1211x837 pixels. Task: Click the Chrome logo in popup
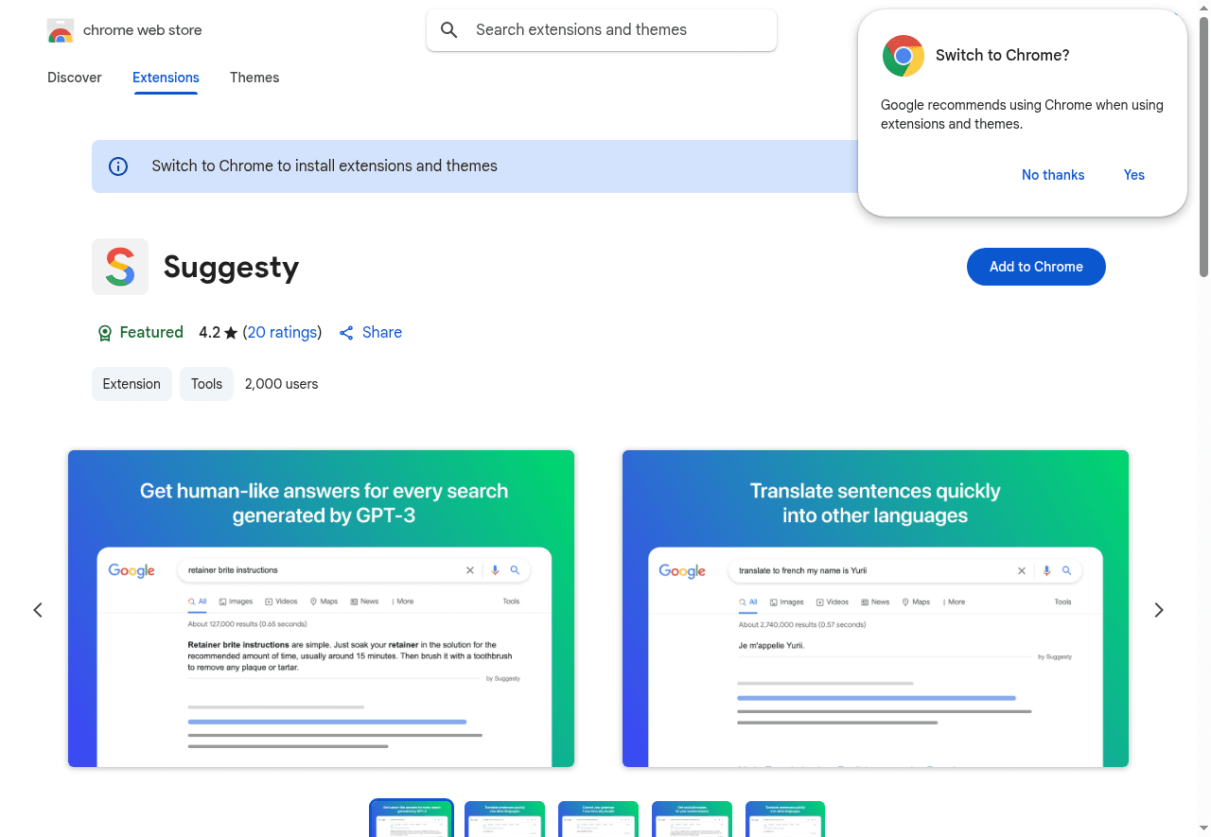click(x=903, y=56)
